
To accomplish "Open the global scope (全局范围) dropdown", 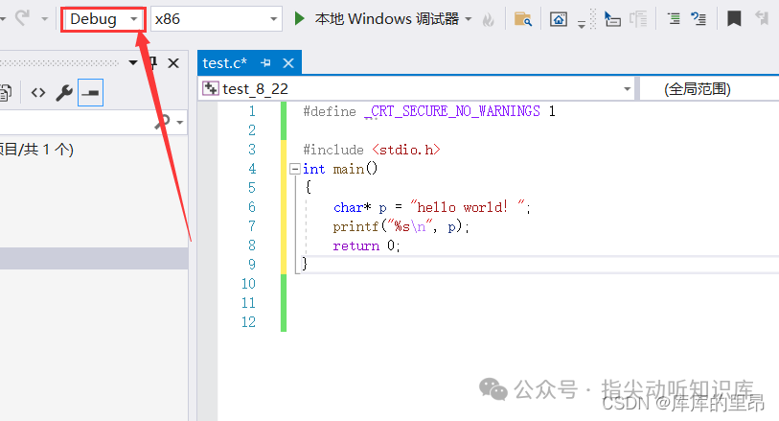I will click(x=709, y=89).
